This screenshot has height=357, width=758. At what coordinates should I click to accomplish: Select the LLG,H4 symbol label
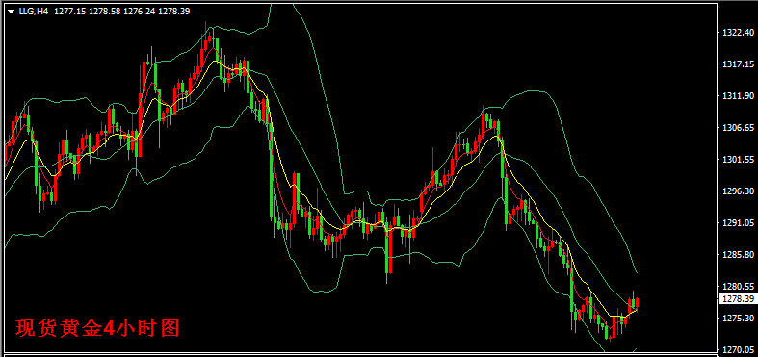point(34,12)
